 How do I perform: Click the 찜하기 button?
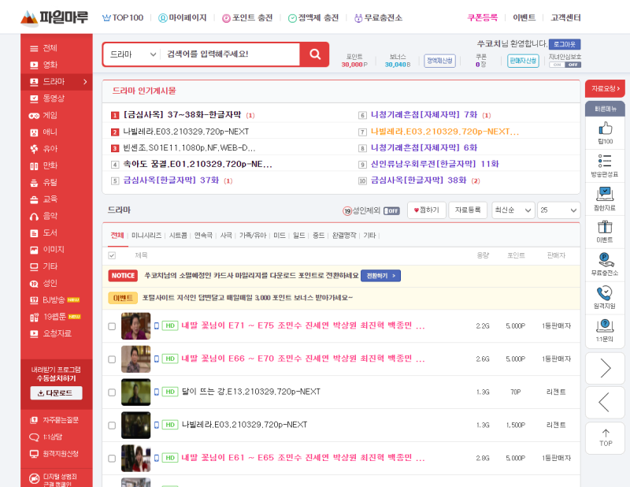[x=427, y=210]
